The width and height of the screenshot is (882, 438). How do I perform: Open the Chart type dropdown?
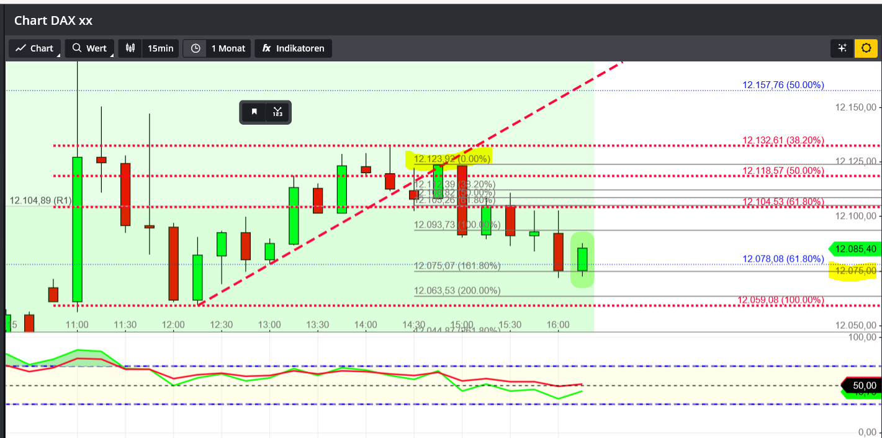[x=35, y=48]
